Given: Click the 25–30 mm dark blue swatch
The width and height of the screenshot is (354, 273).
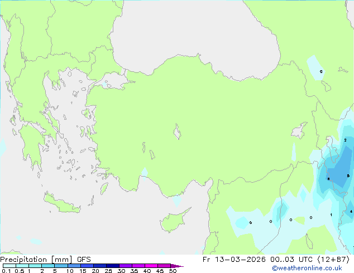Looking at the screenshot, I should pos(113,266).
